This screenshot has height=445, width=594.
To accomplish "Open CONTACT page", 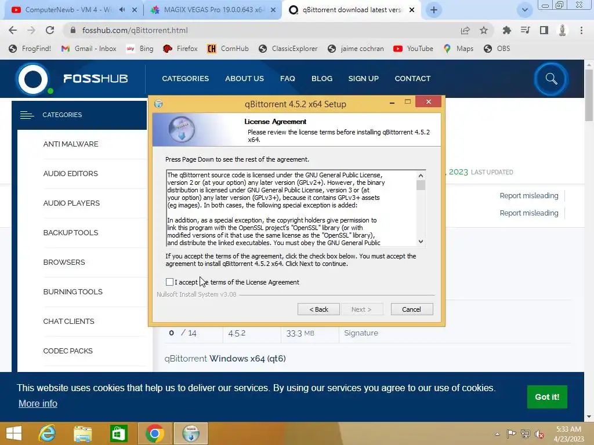I will click(x=412, y=79).
